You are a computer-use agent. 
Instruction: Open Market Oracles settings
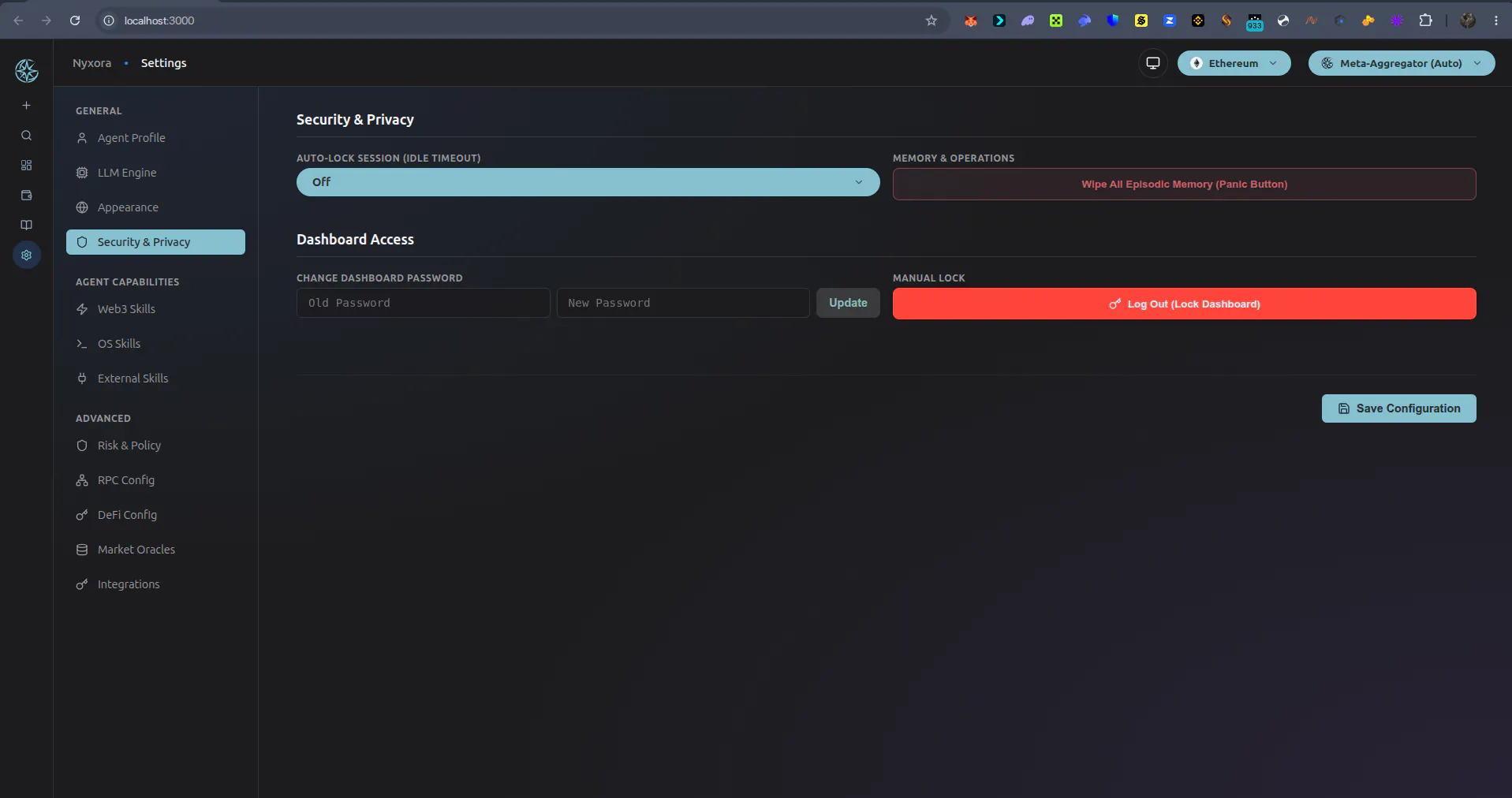155,550
